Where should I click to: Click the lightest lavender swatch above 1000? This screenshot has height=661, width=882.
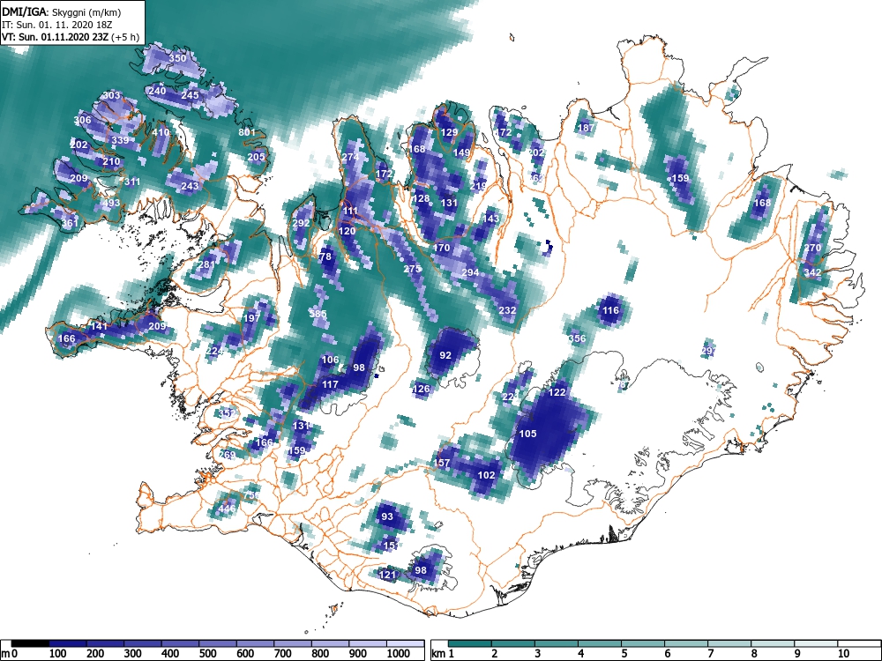click(405, 643)
